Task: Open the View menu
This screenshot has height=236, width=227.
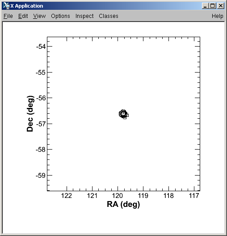Action: click(39, 16)
